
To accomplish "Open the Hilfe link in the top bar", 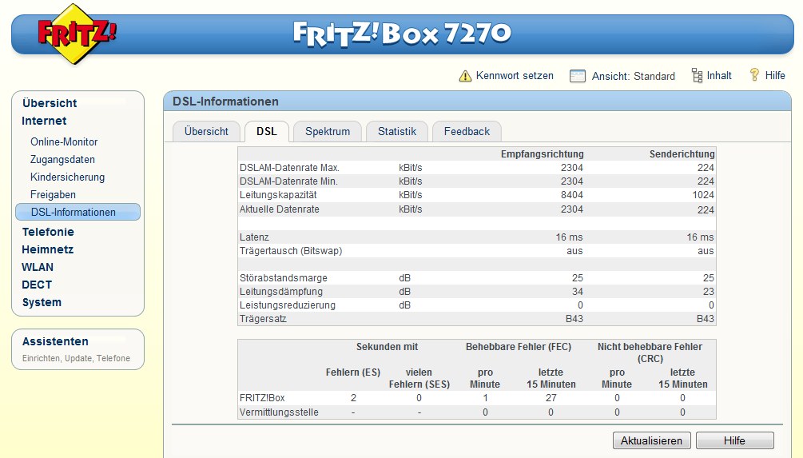I will click(775, 76).
